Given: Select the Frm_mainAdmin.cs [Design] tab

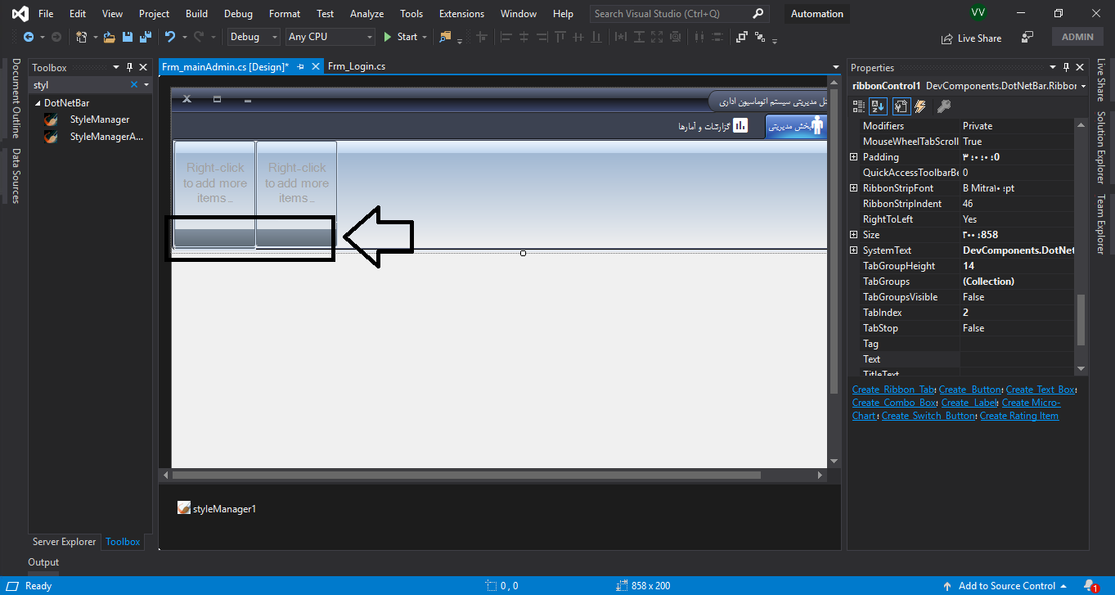Looking at the screenshot, I should 225,67.
